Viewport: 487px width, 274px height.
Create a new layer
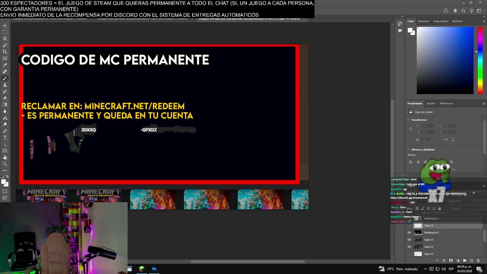[471, 261]
